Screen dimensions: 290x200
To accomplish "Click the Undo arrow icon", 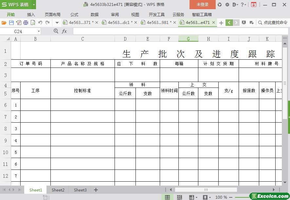I will (x=40, y=23).
